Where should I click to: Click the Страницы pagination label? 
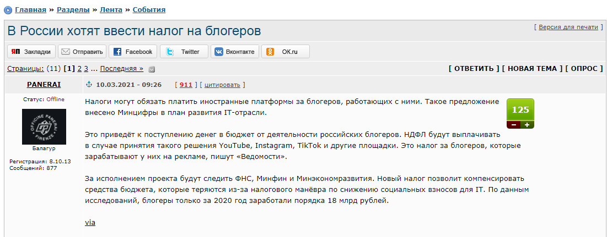25,69
